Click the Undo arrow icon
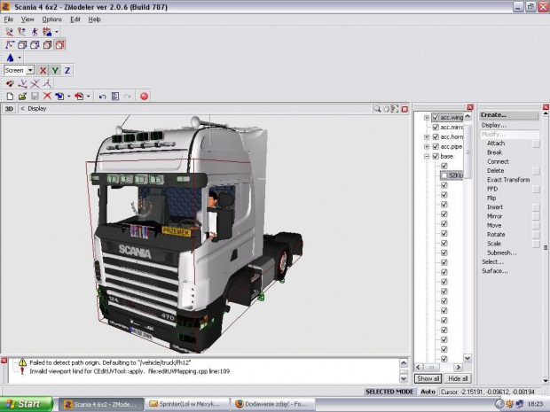550x412 pixels. (x=102, y=97)
